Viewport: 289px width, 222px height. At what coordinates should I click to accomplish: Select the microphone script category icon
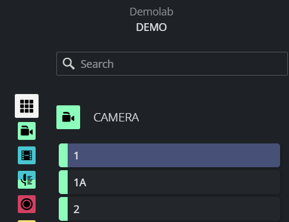[27, 180]
